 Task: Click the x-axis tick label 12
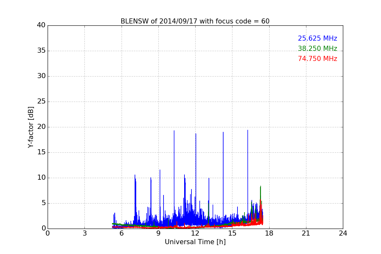coord(195,233)
